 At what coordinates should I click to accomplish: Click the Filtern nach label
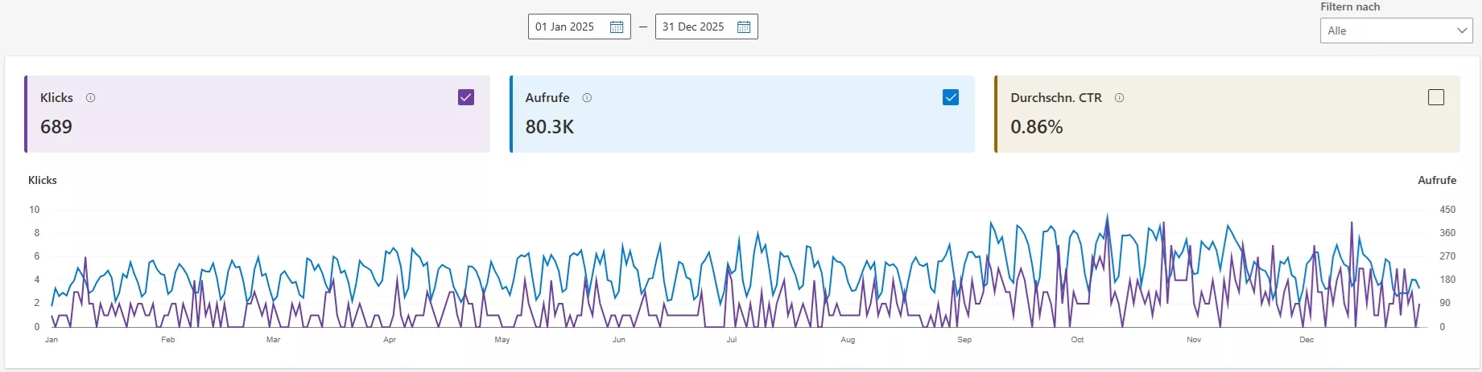tap(1350, 7)
